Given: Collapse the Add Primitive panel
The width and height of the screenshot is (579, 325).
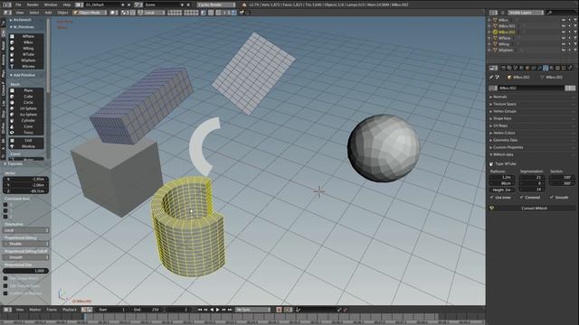Looking at the screenshot, I should (x=23, y=75).
